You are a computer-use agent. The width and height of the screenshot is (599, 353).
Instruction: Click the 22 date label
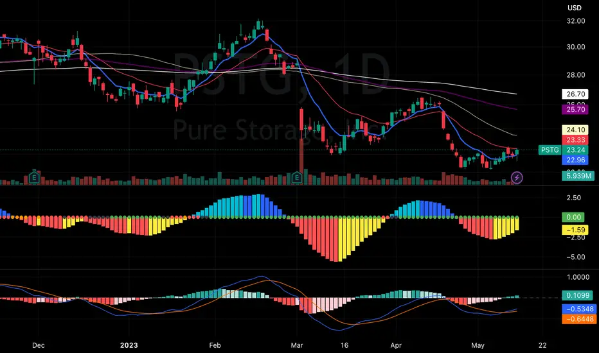(x=542, y=345)
